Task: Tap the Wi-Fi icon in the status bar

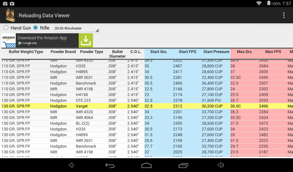Action: point(260,3)
